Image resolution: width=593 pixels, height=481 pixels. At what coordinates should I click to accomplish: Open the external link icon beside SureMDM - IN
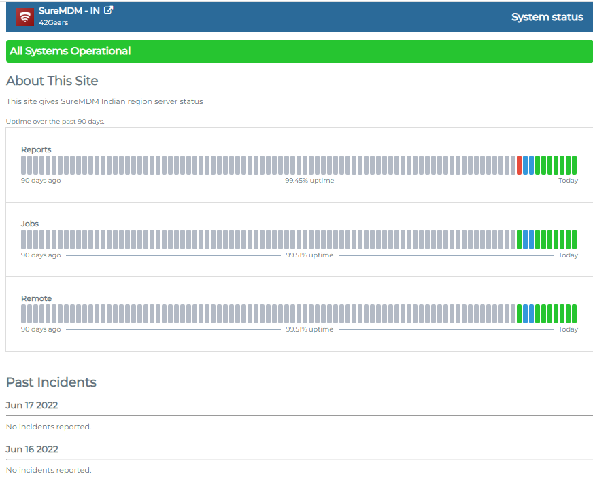pos(109,10)
